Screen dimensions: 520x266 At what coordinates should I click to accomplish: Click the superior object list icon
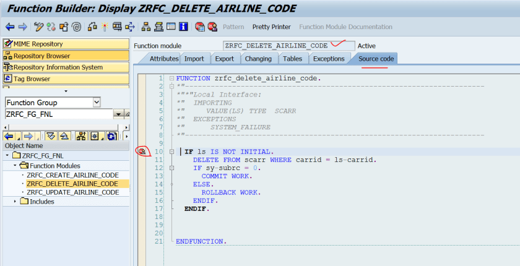(80, 136)
